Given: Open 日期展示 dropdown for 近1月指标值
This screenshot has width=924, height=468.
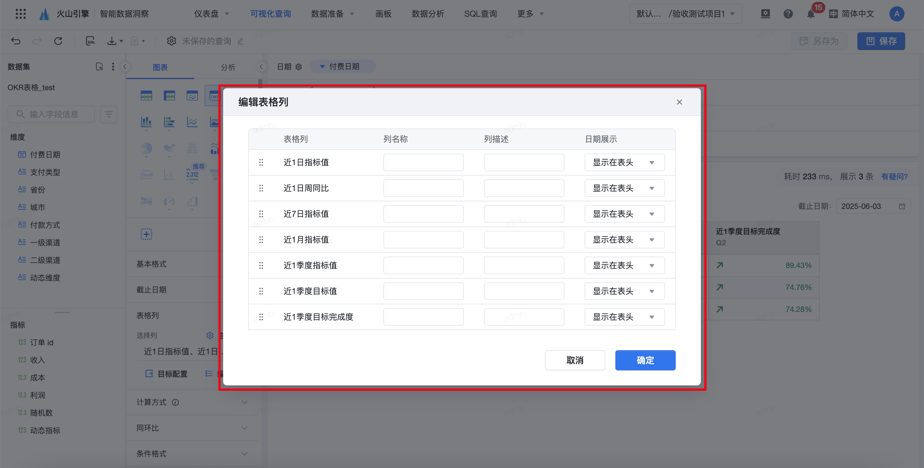Looking at the screenshot, I should (624, 240).
